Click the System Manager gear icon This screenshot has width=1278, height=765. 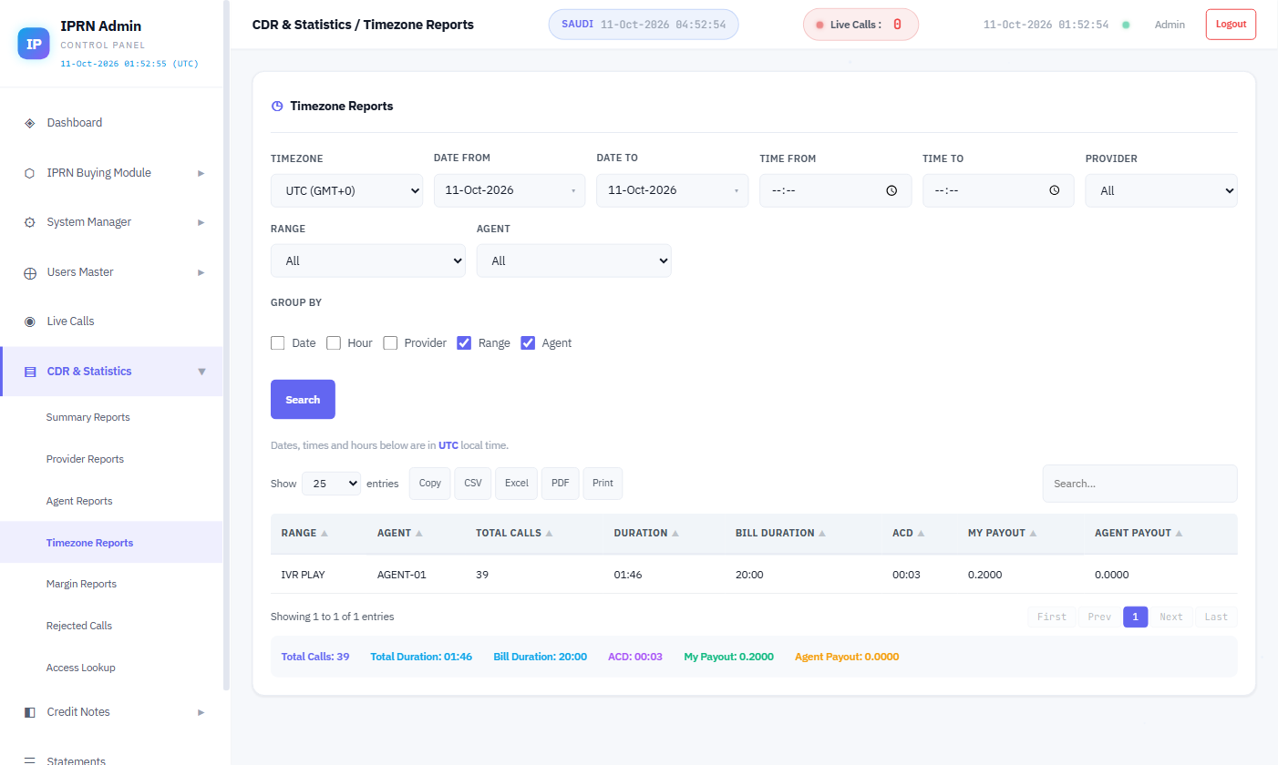click(x=30, y=222)
